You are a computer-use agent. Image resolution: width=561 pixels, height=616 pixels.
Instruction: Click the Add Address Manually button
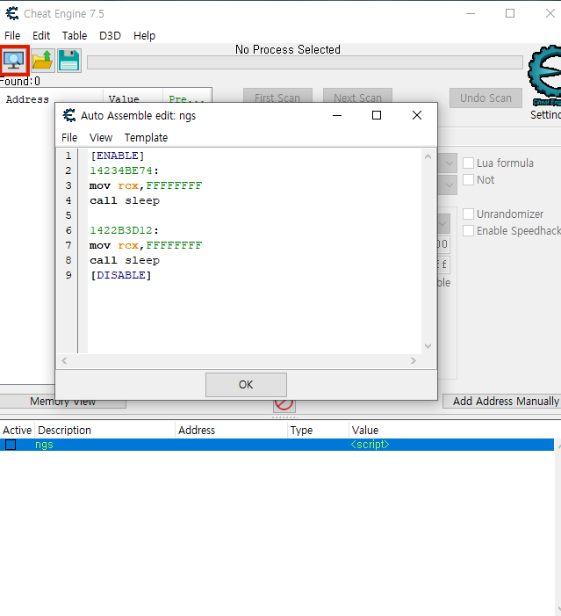(x=505, y=401)
